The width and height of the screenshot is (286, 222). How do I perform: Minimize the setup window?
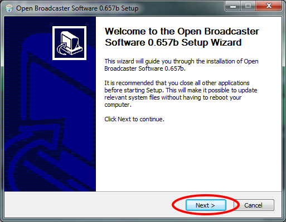click(233, 6)
